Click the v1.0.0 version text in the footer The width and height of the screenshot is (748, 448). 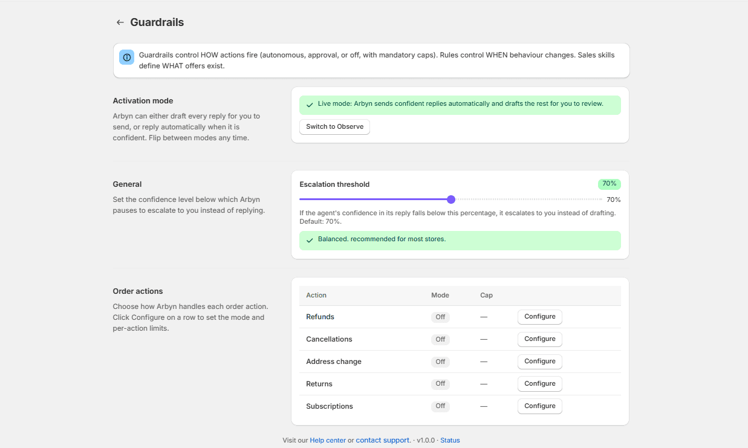[x=426, y=440]
